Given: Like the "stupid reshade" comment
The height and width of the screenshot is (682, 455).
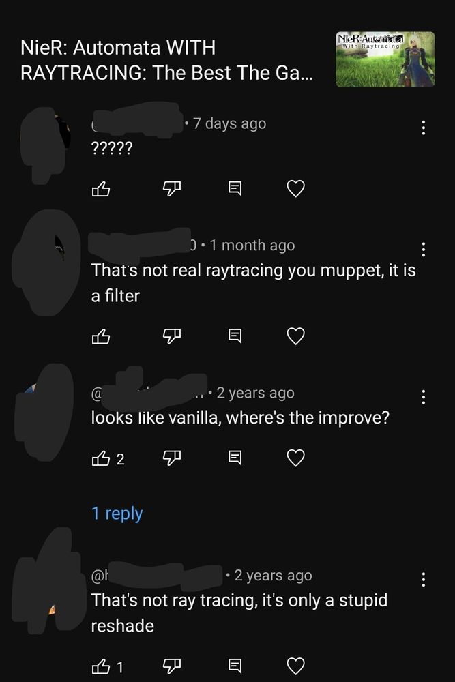Looking at the screenshot, I should click(101, 666).
